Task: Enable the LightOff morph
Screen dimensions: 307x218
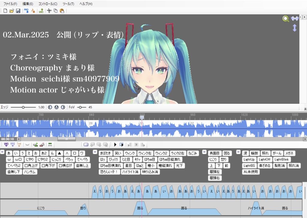Action: (264, 159)
